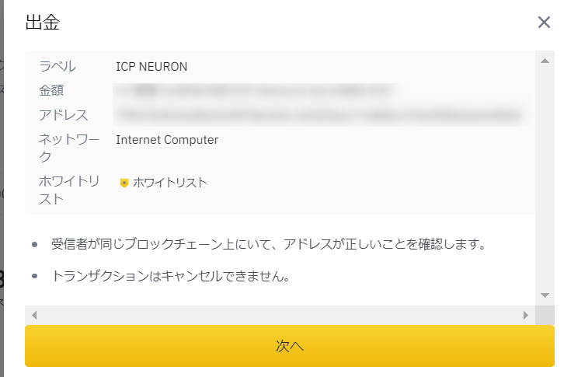The width and height of the screenshot is (564, 377).
Task: Click the horizontal scrollbar right arrow
Action: [x=525, y=316]
